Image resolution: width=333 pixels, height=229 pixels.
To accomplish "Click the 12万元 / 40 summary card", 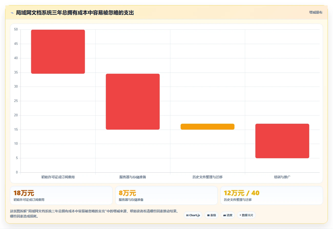I will coord(272,195).
